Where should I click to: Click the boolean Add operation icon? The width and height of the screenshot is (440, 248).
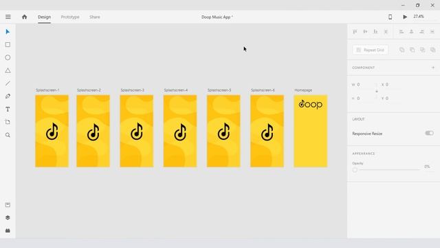tap(401, 50)
